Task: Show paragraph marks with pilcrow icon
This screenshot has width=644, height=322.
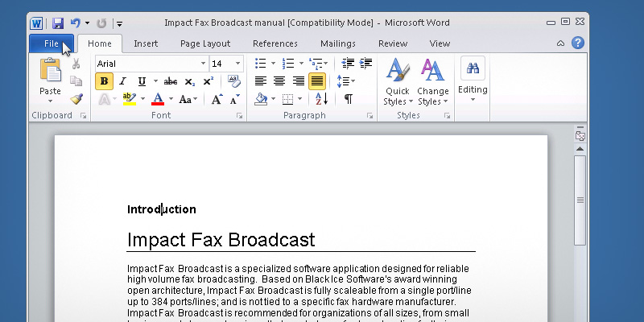Action: click(x=349, y=99)
